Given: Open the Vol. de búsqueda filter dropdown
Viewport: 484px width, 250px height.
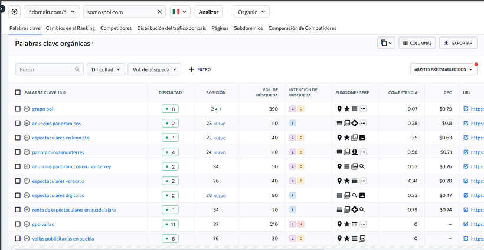Looking at the screenshot, I should click(x=155, y=69).
